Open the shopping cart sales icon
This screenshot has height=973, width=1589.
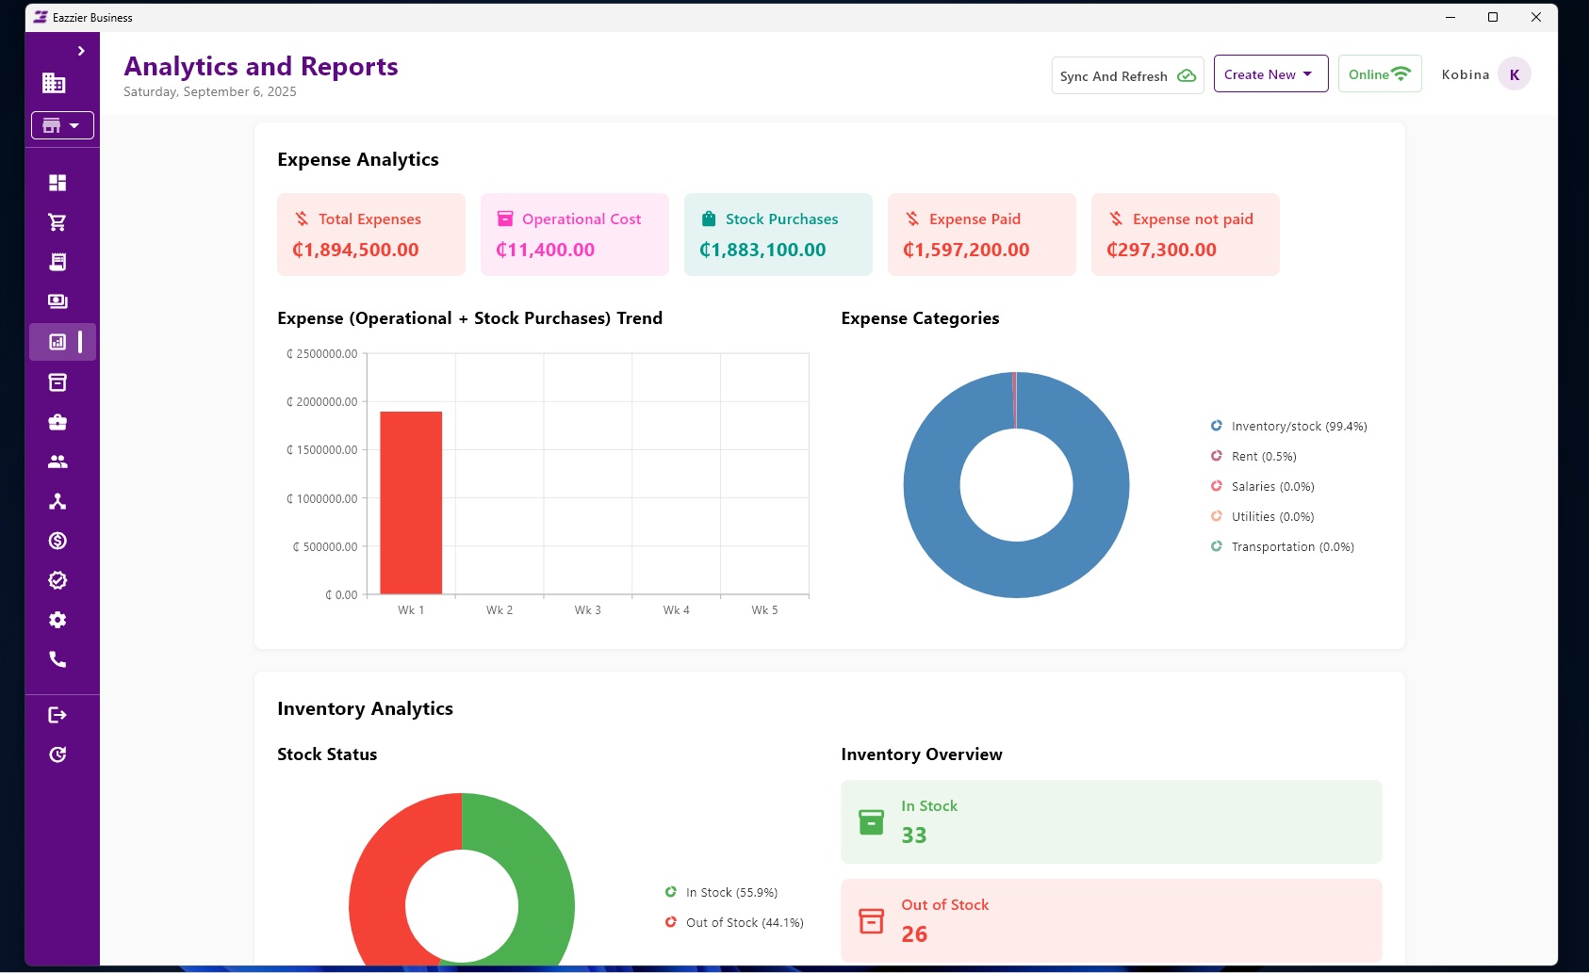57,222
